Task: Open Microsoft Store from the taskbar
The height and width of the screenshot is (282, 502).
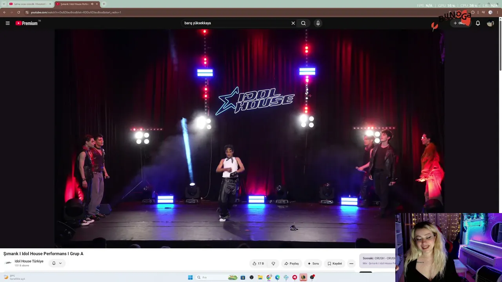Action: pyautogui.click(x=243, y=277)
